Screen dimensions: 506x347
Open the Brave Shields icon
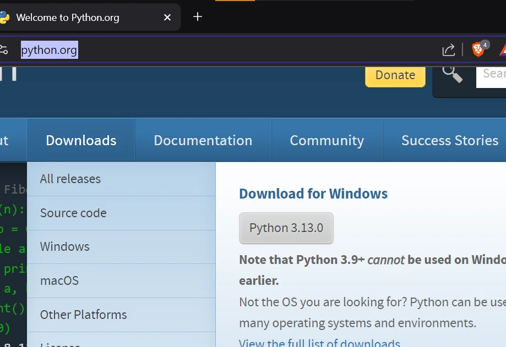coord(478,49)
